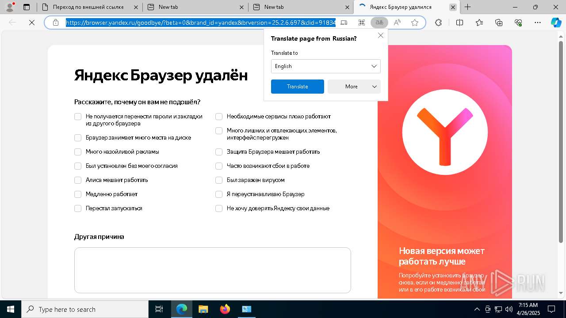Check 'Много лишних и отвлекающих элементов'
The width and height of the screenshot is (566, 318).
219,131
